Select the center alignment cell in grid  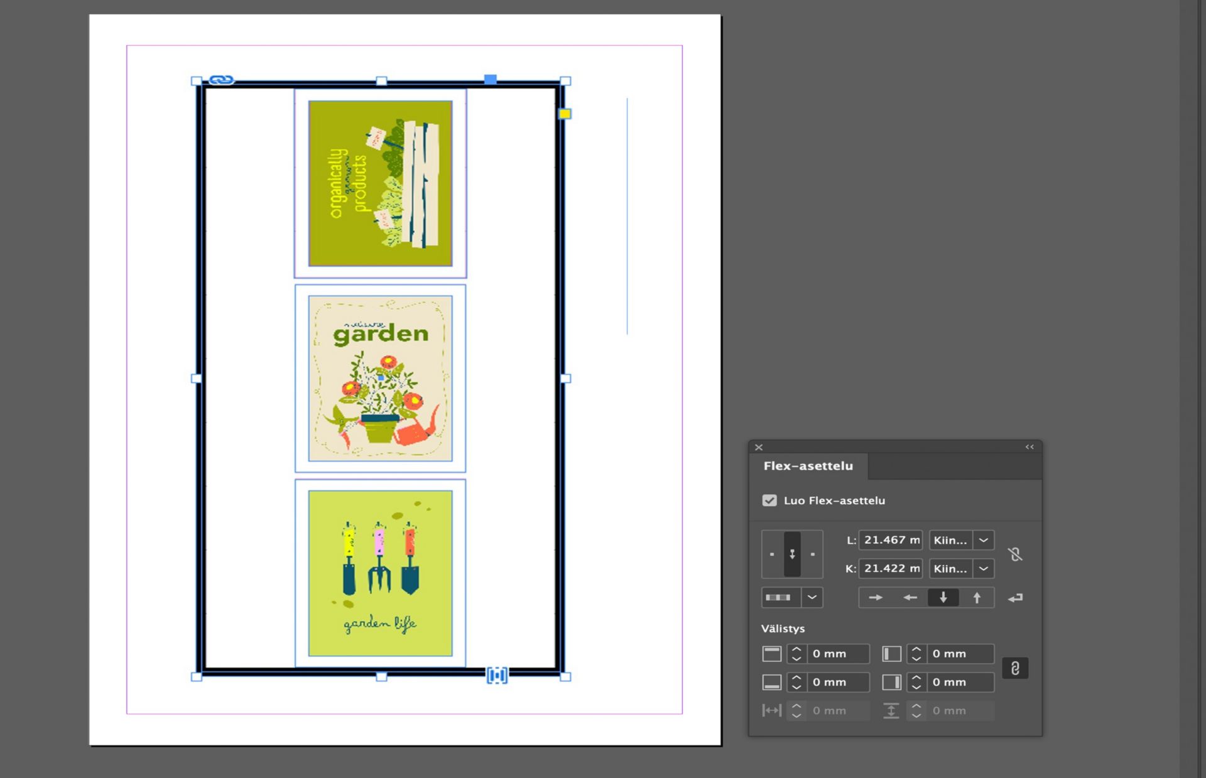792,554
